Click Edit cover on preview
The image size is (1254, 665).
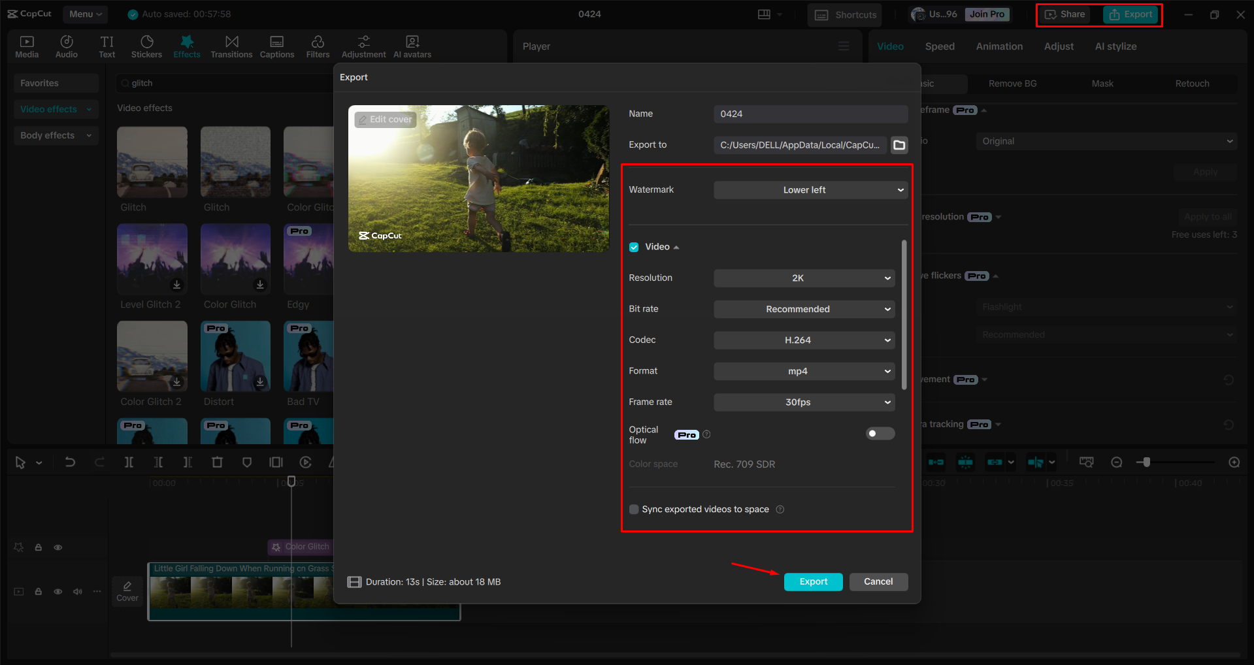[385, 120]
